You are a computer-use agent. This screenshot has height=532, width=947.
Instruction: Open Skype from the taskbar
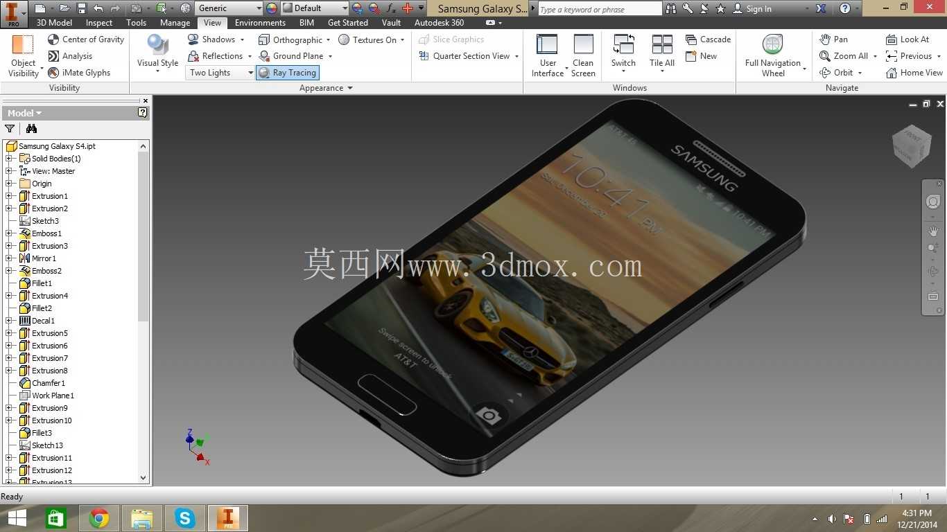184,518
